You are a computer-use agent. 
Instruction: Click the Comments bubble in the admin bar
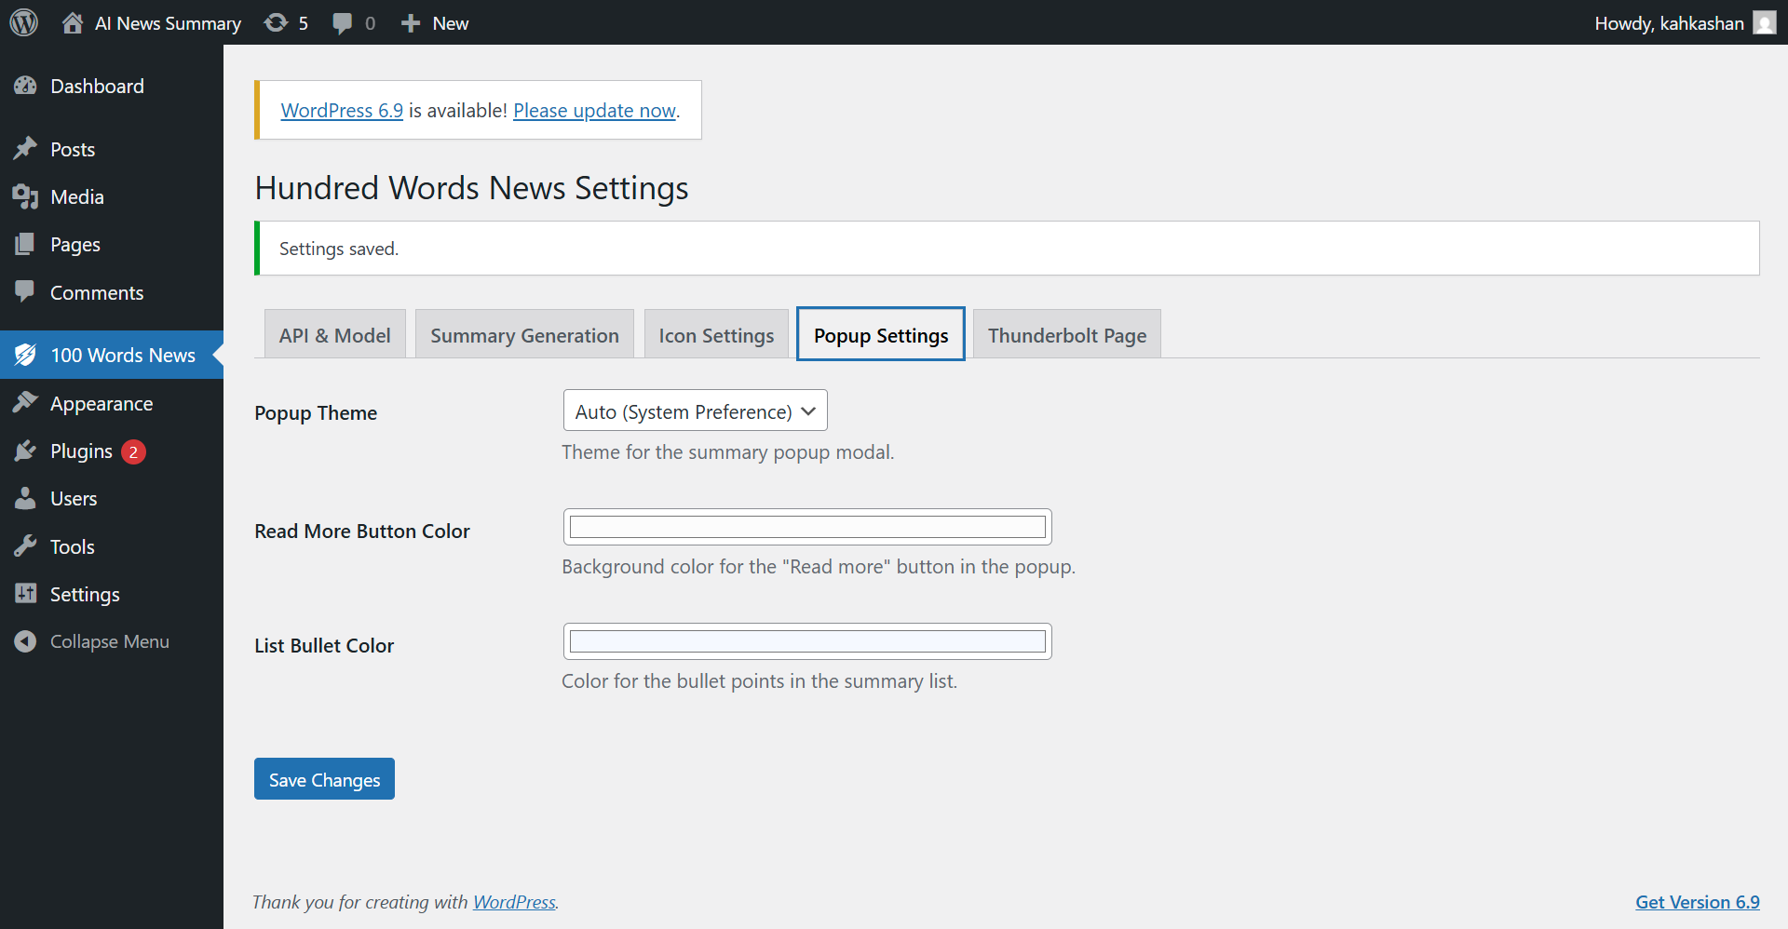pos(343,22)
